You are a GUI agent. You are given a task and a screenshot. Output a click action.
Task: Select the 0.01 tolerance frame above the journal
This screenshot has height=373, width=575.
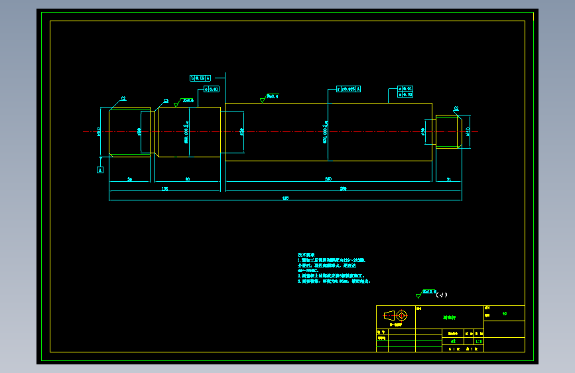(212, 89)
